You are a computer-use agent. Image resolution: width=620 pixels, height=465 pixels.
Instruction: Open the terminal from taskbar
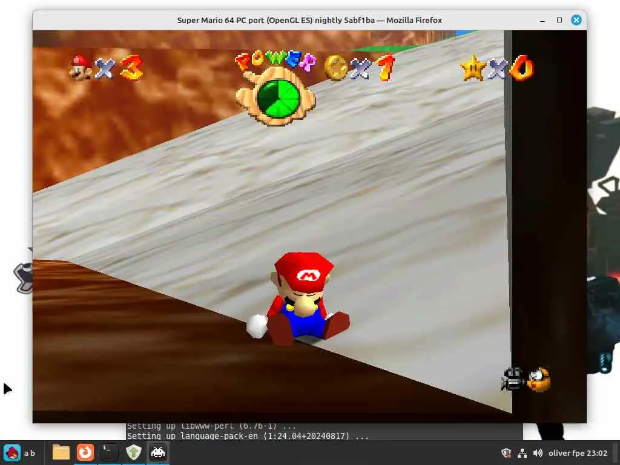[x=109, y=453]
